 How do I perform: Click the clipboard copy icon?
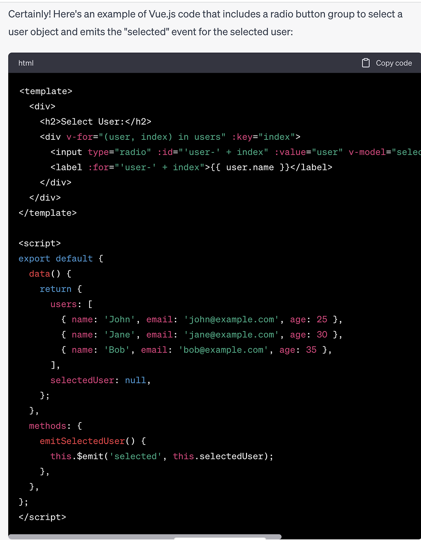(366, 63)
